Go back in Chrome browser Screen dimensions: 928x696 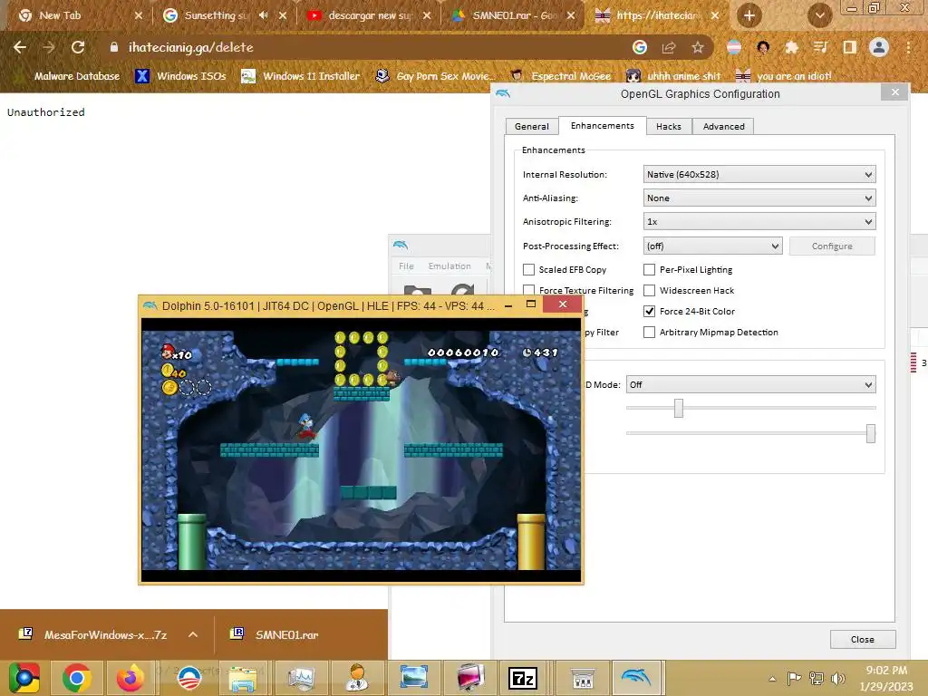20,47
